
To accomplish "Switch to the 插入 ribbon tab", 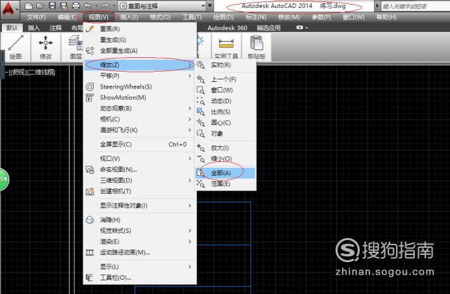I will tap(34, 28).
